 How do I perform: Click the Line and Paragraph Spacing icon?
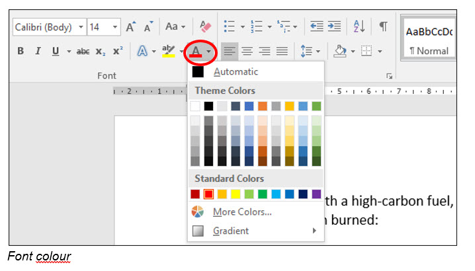tap(306, 51)
